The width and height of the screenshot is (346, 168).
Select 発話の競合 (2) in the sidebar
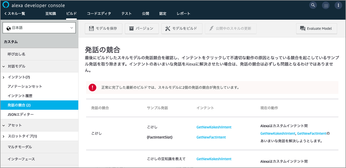[39, 105]
